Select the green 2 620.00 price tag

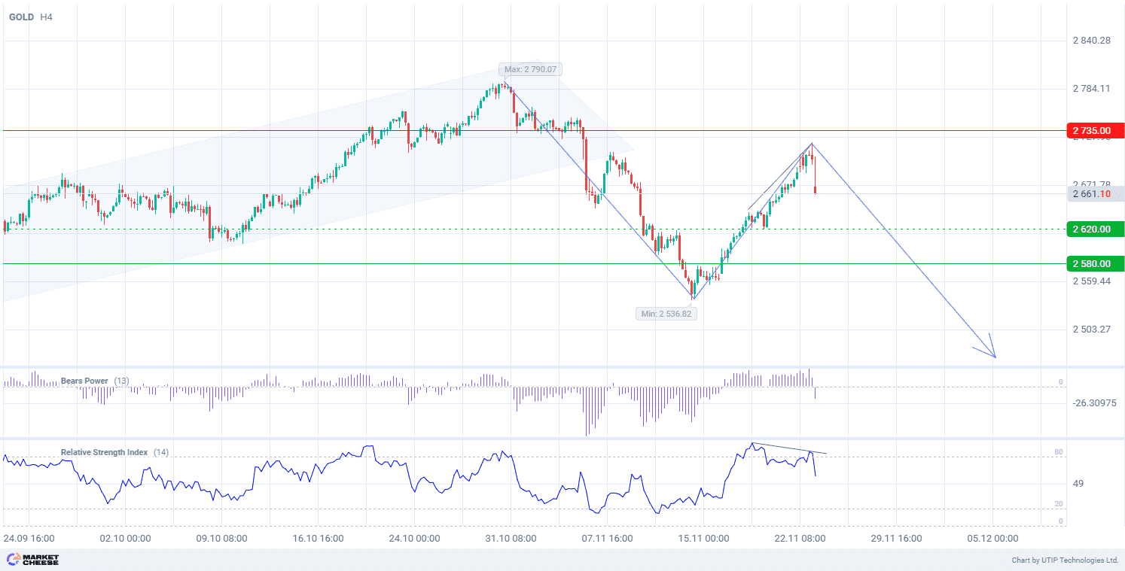click(1095, 229)
